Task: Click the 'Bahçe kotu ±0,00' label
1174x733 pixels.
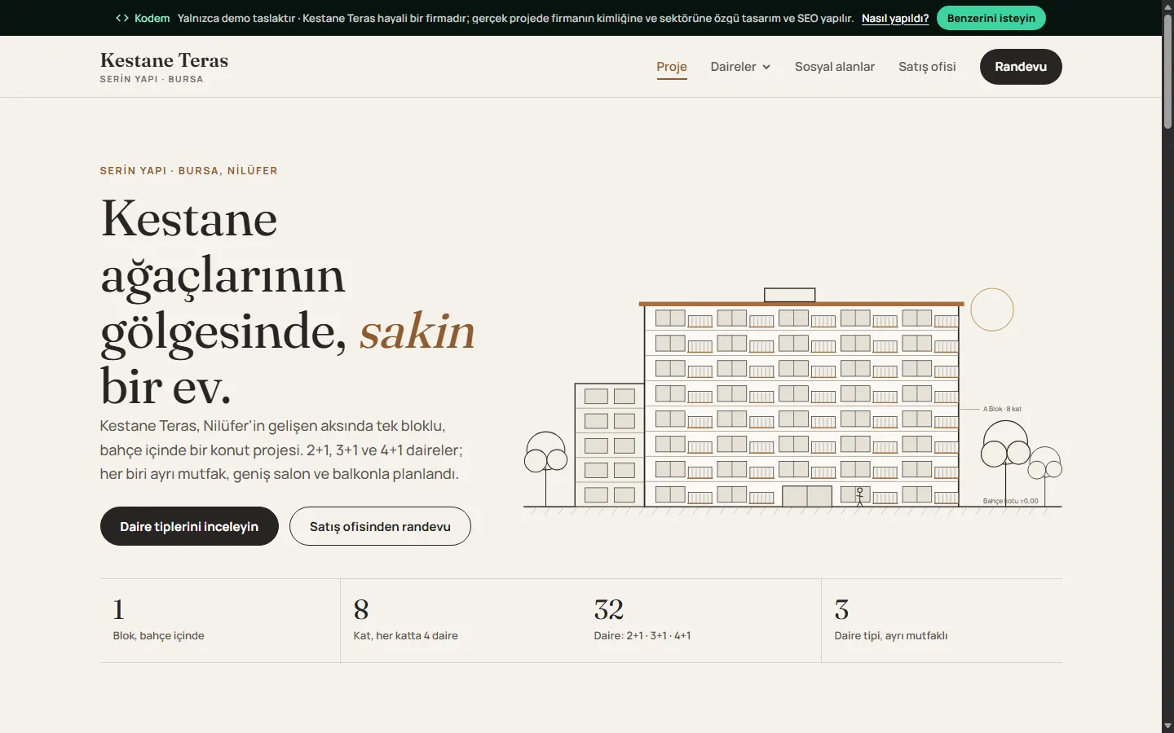Action: pyautogui.click(x=1010, y=501)
